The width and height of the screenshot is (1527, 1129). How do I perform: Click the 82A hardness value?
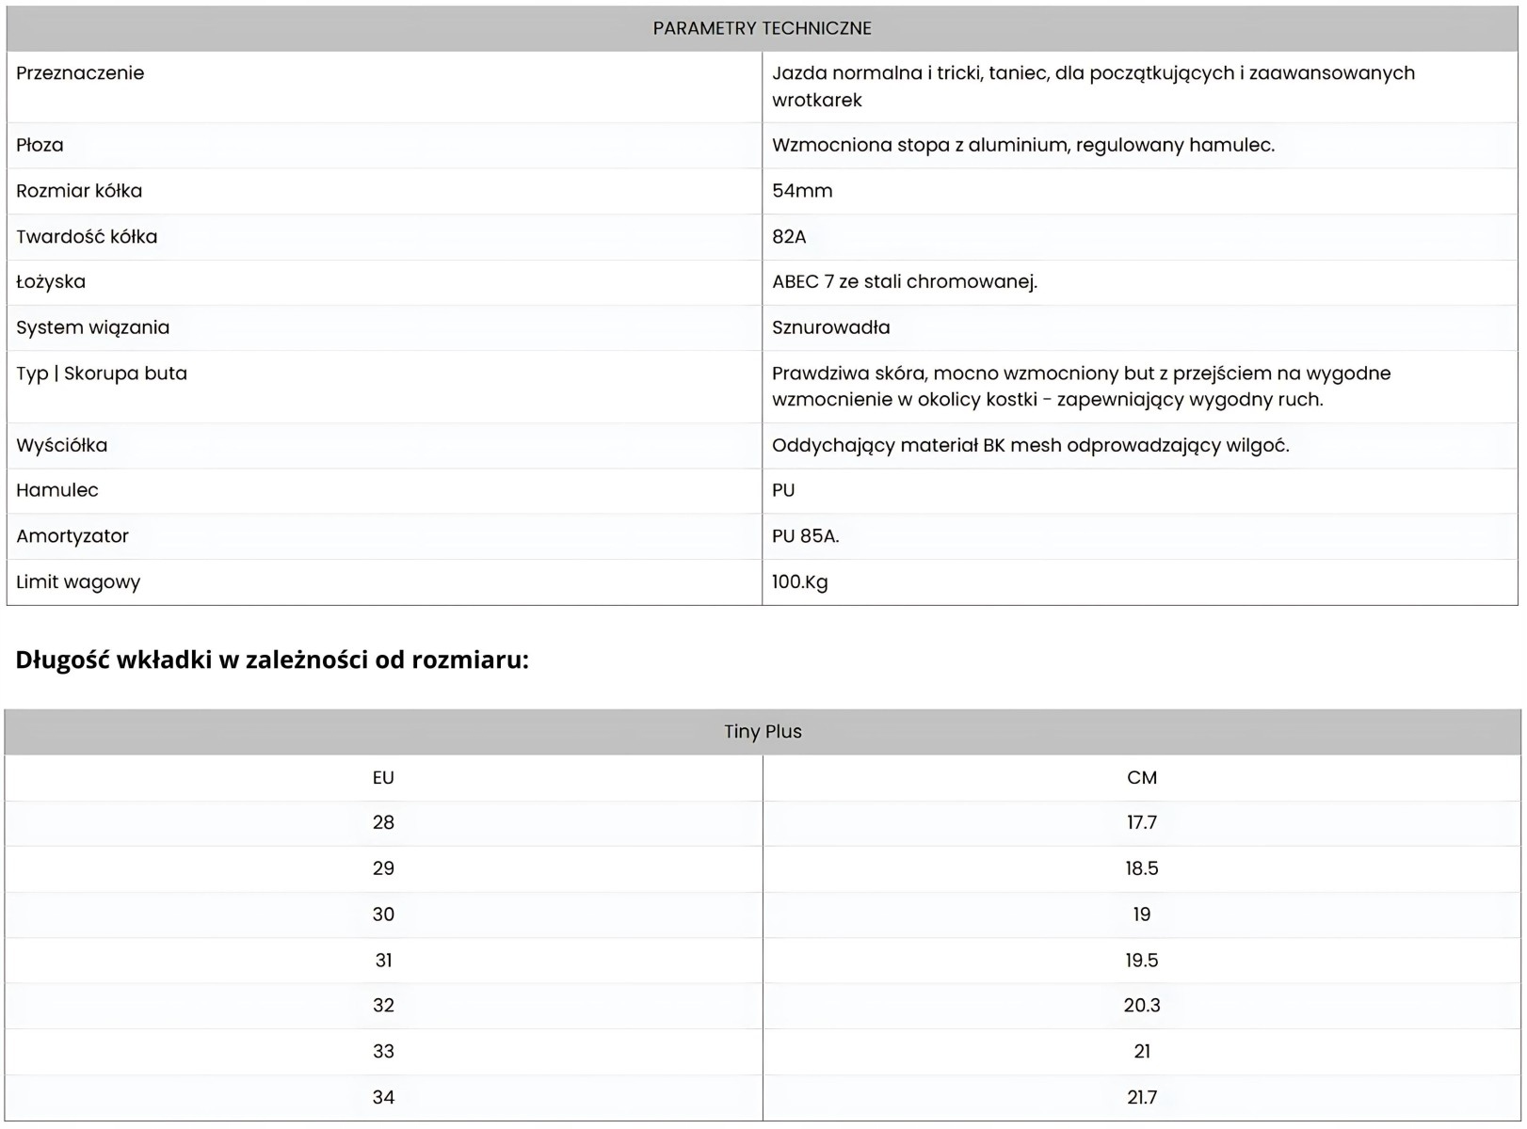[789, 236]
